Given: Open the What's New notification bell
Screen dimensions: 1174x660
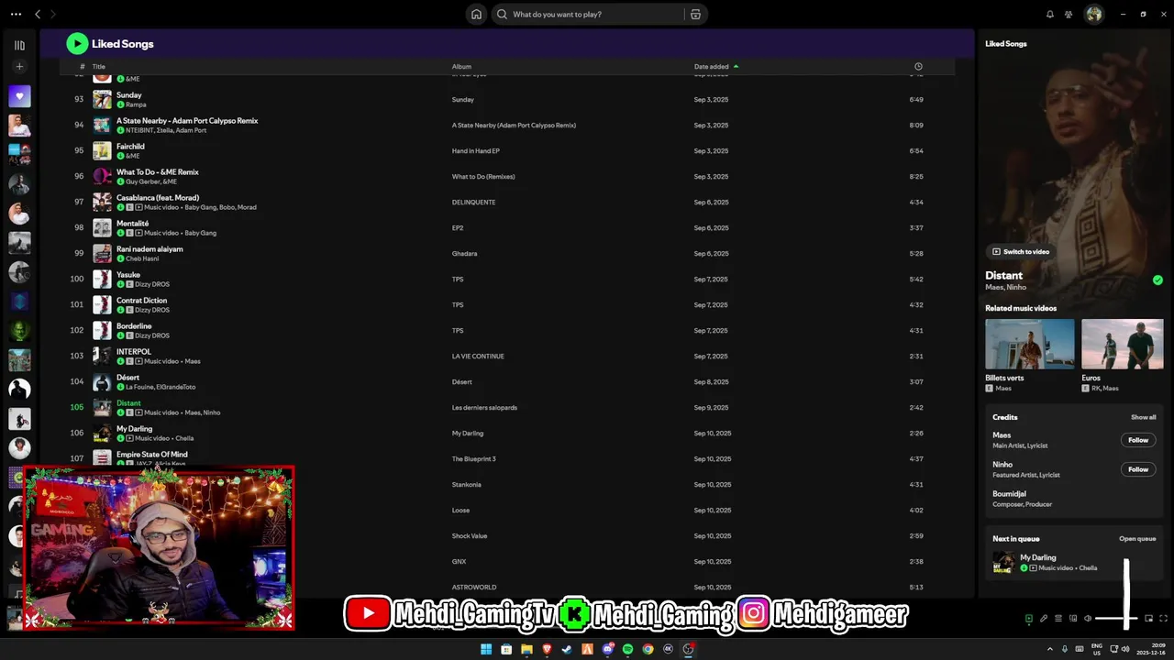Looking at the screenshot, I should click(x=1050, y=15).
